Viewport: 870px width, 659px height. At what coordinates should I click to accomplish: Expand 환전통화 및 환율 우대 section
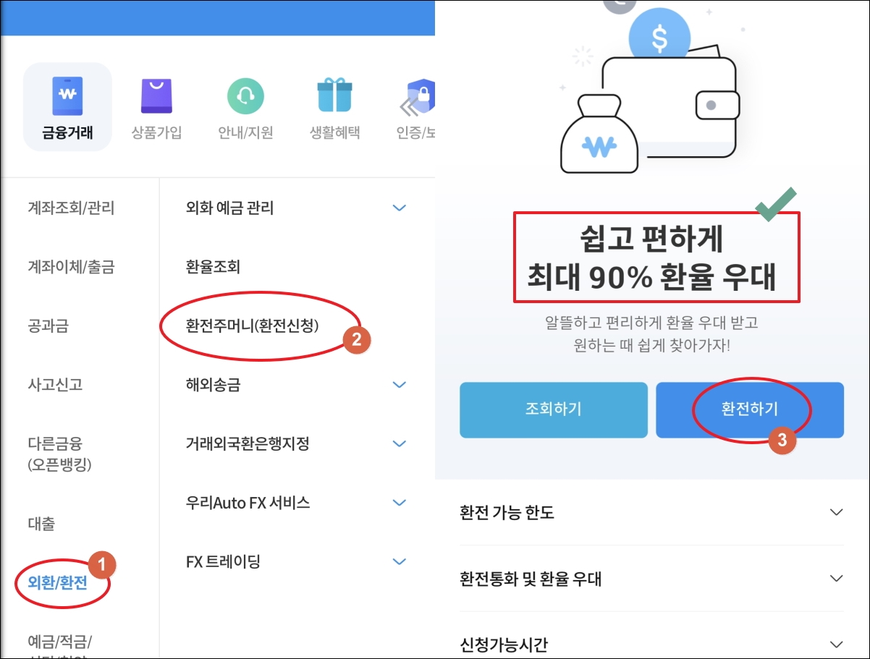pyautogui.click(x=651, y=579)
